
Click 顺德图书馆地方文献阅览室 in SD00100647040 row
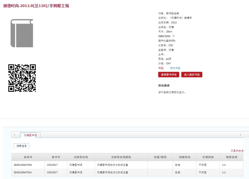pos(112,165)
